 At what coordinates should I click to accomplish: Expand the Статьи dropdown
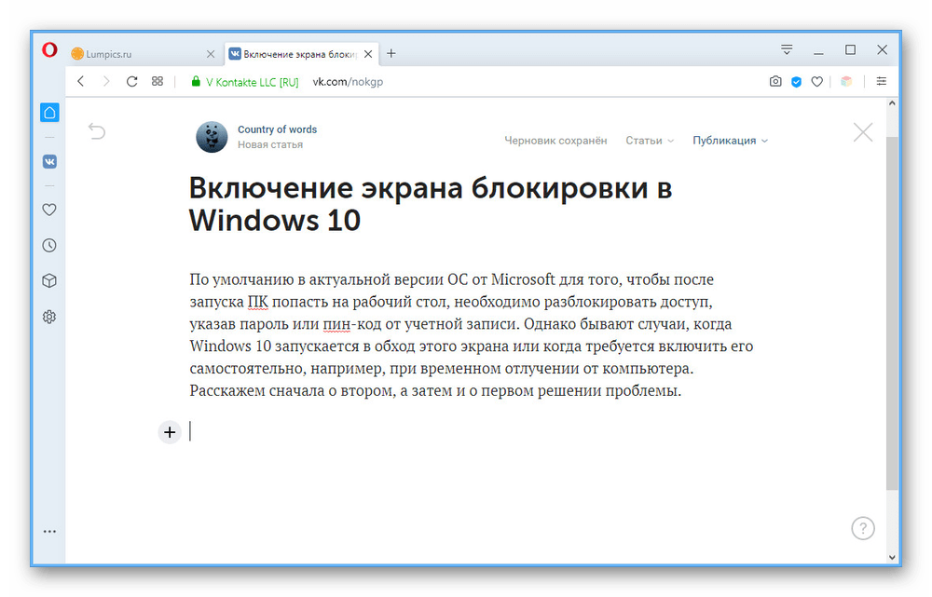(x=650, y=141)
